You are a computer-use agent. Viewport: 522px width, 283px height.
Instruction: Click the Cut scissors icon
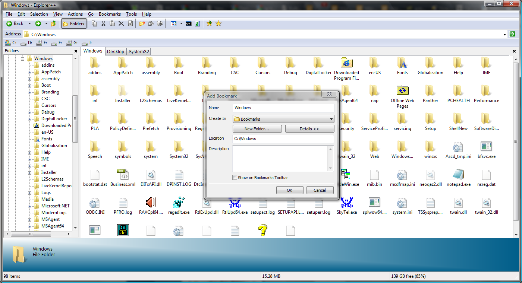pyautogui.click(x=103, y=23)
